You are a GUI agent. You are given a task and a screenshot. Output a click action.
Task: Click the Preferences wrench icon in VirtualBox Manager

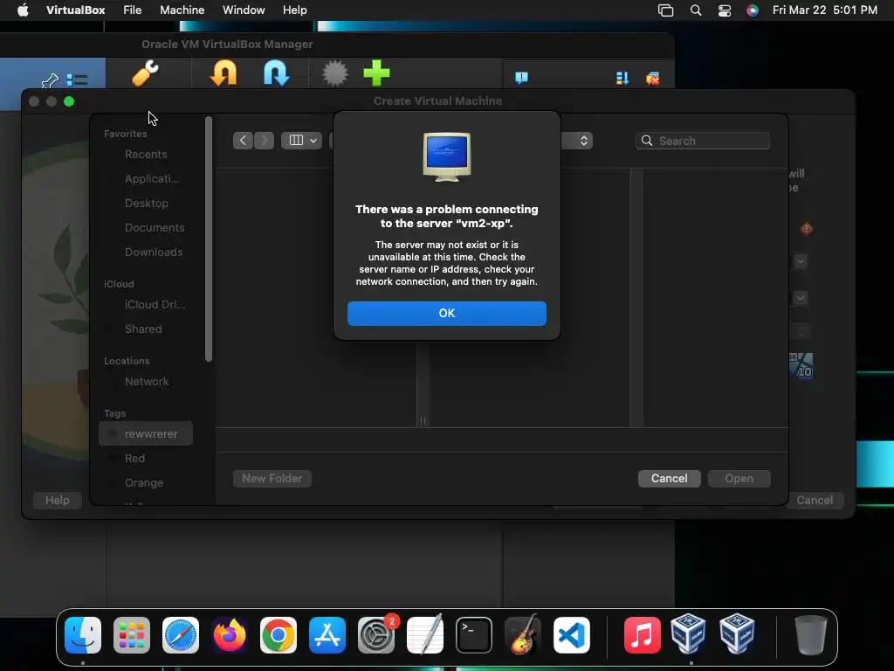146,73
